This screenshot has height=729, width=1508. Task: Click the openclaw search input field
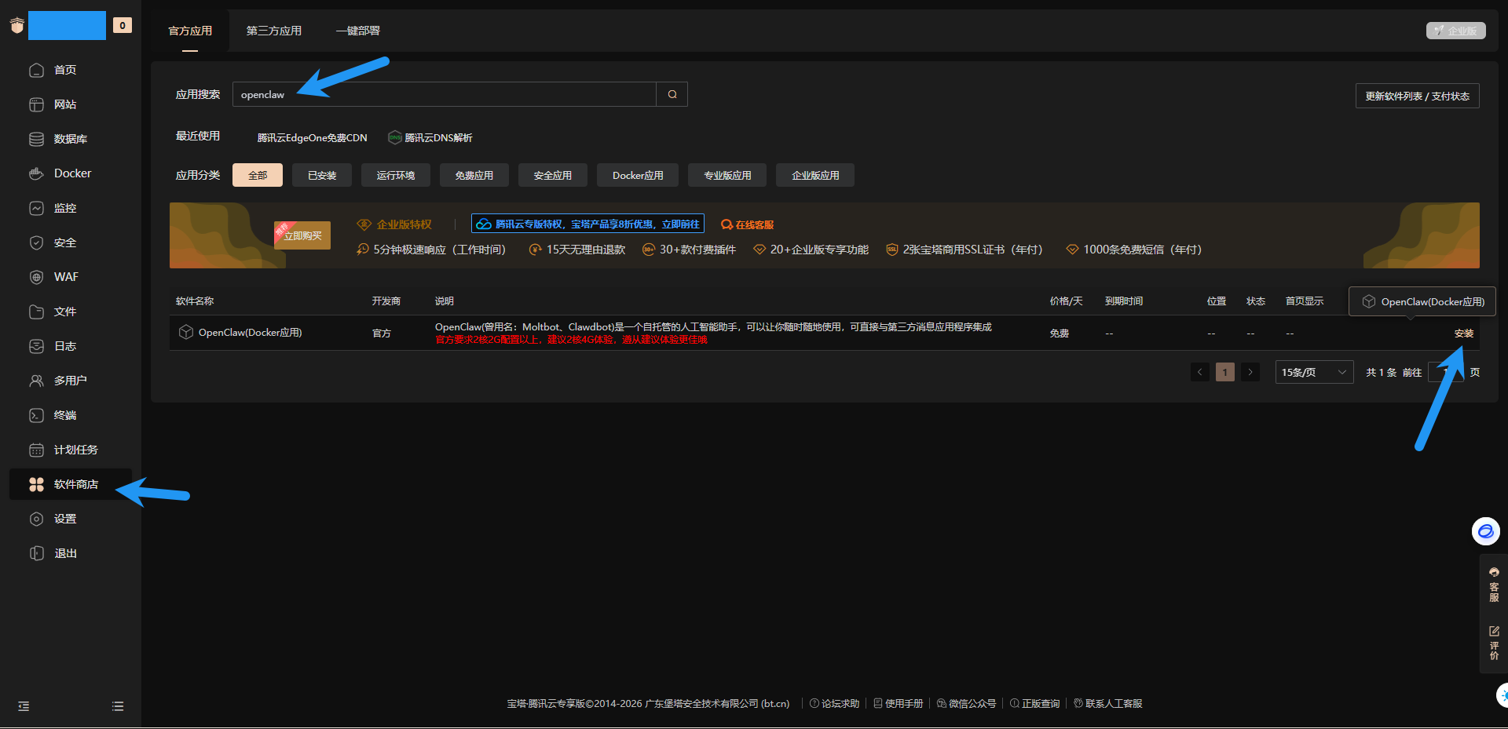444,94
